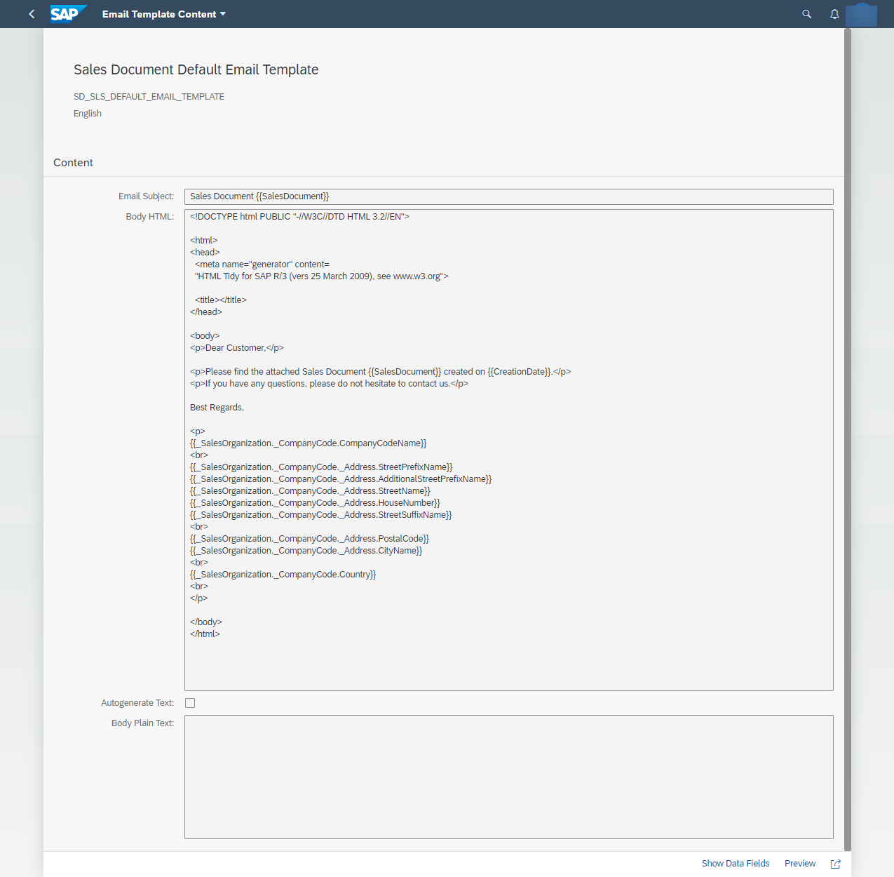Image resolution: width=894 pixels, height=877 pixels.
Task: Select the magnifier icon to search templates
Action: point(806,14)
